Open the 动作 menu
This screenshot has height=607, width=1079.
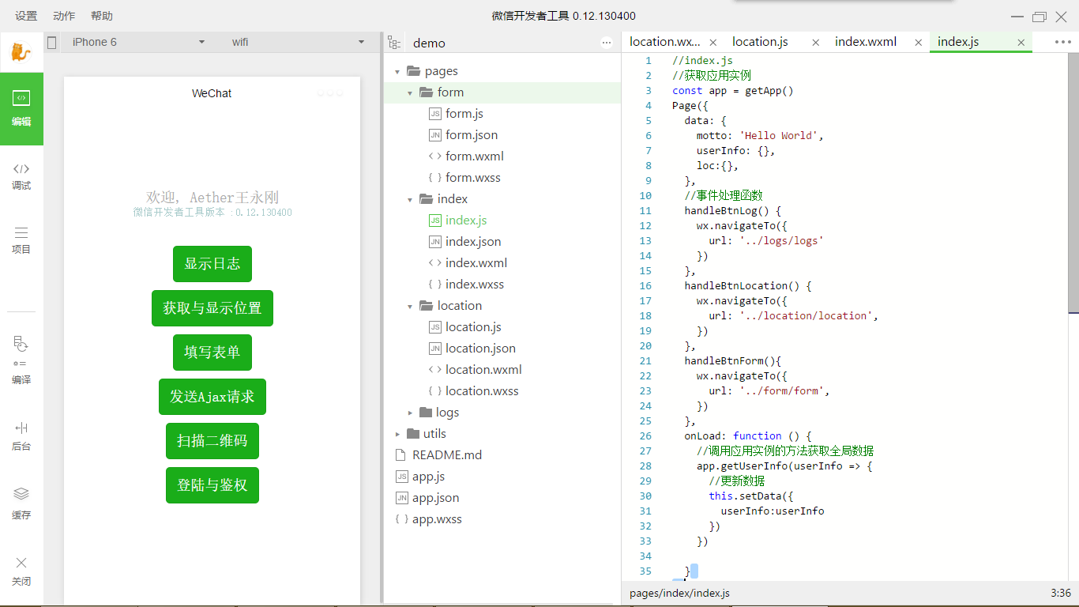(x=64, y=16)
